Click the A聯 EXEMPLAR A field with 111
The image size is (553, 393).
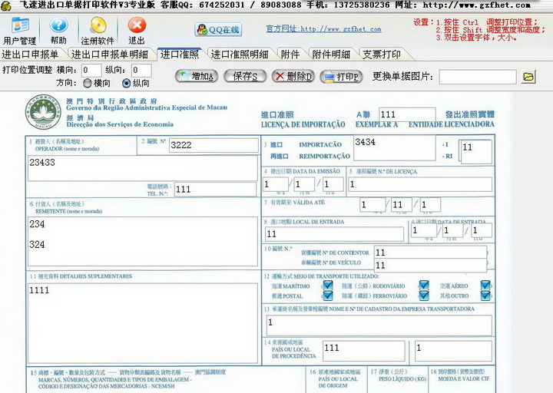pos(407,114)
